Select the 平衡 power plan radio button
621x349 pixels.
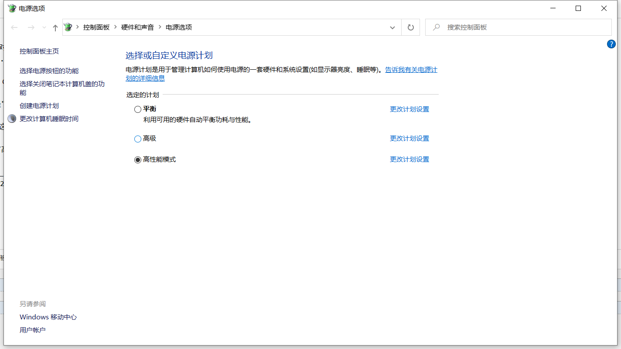click(138, 109)
